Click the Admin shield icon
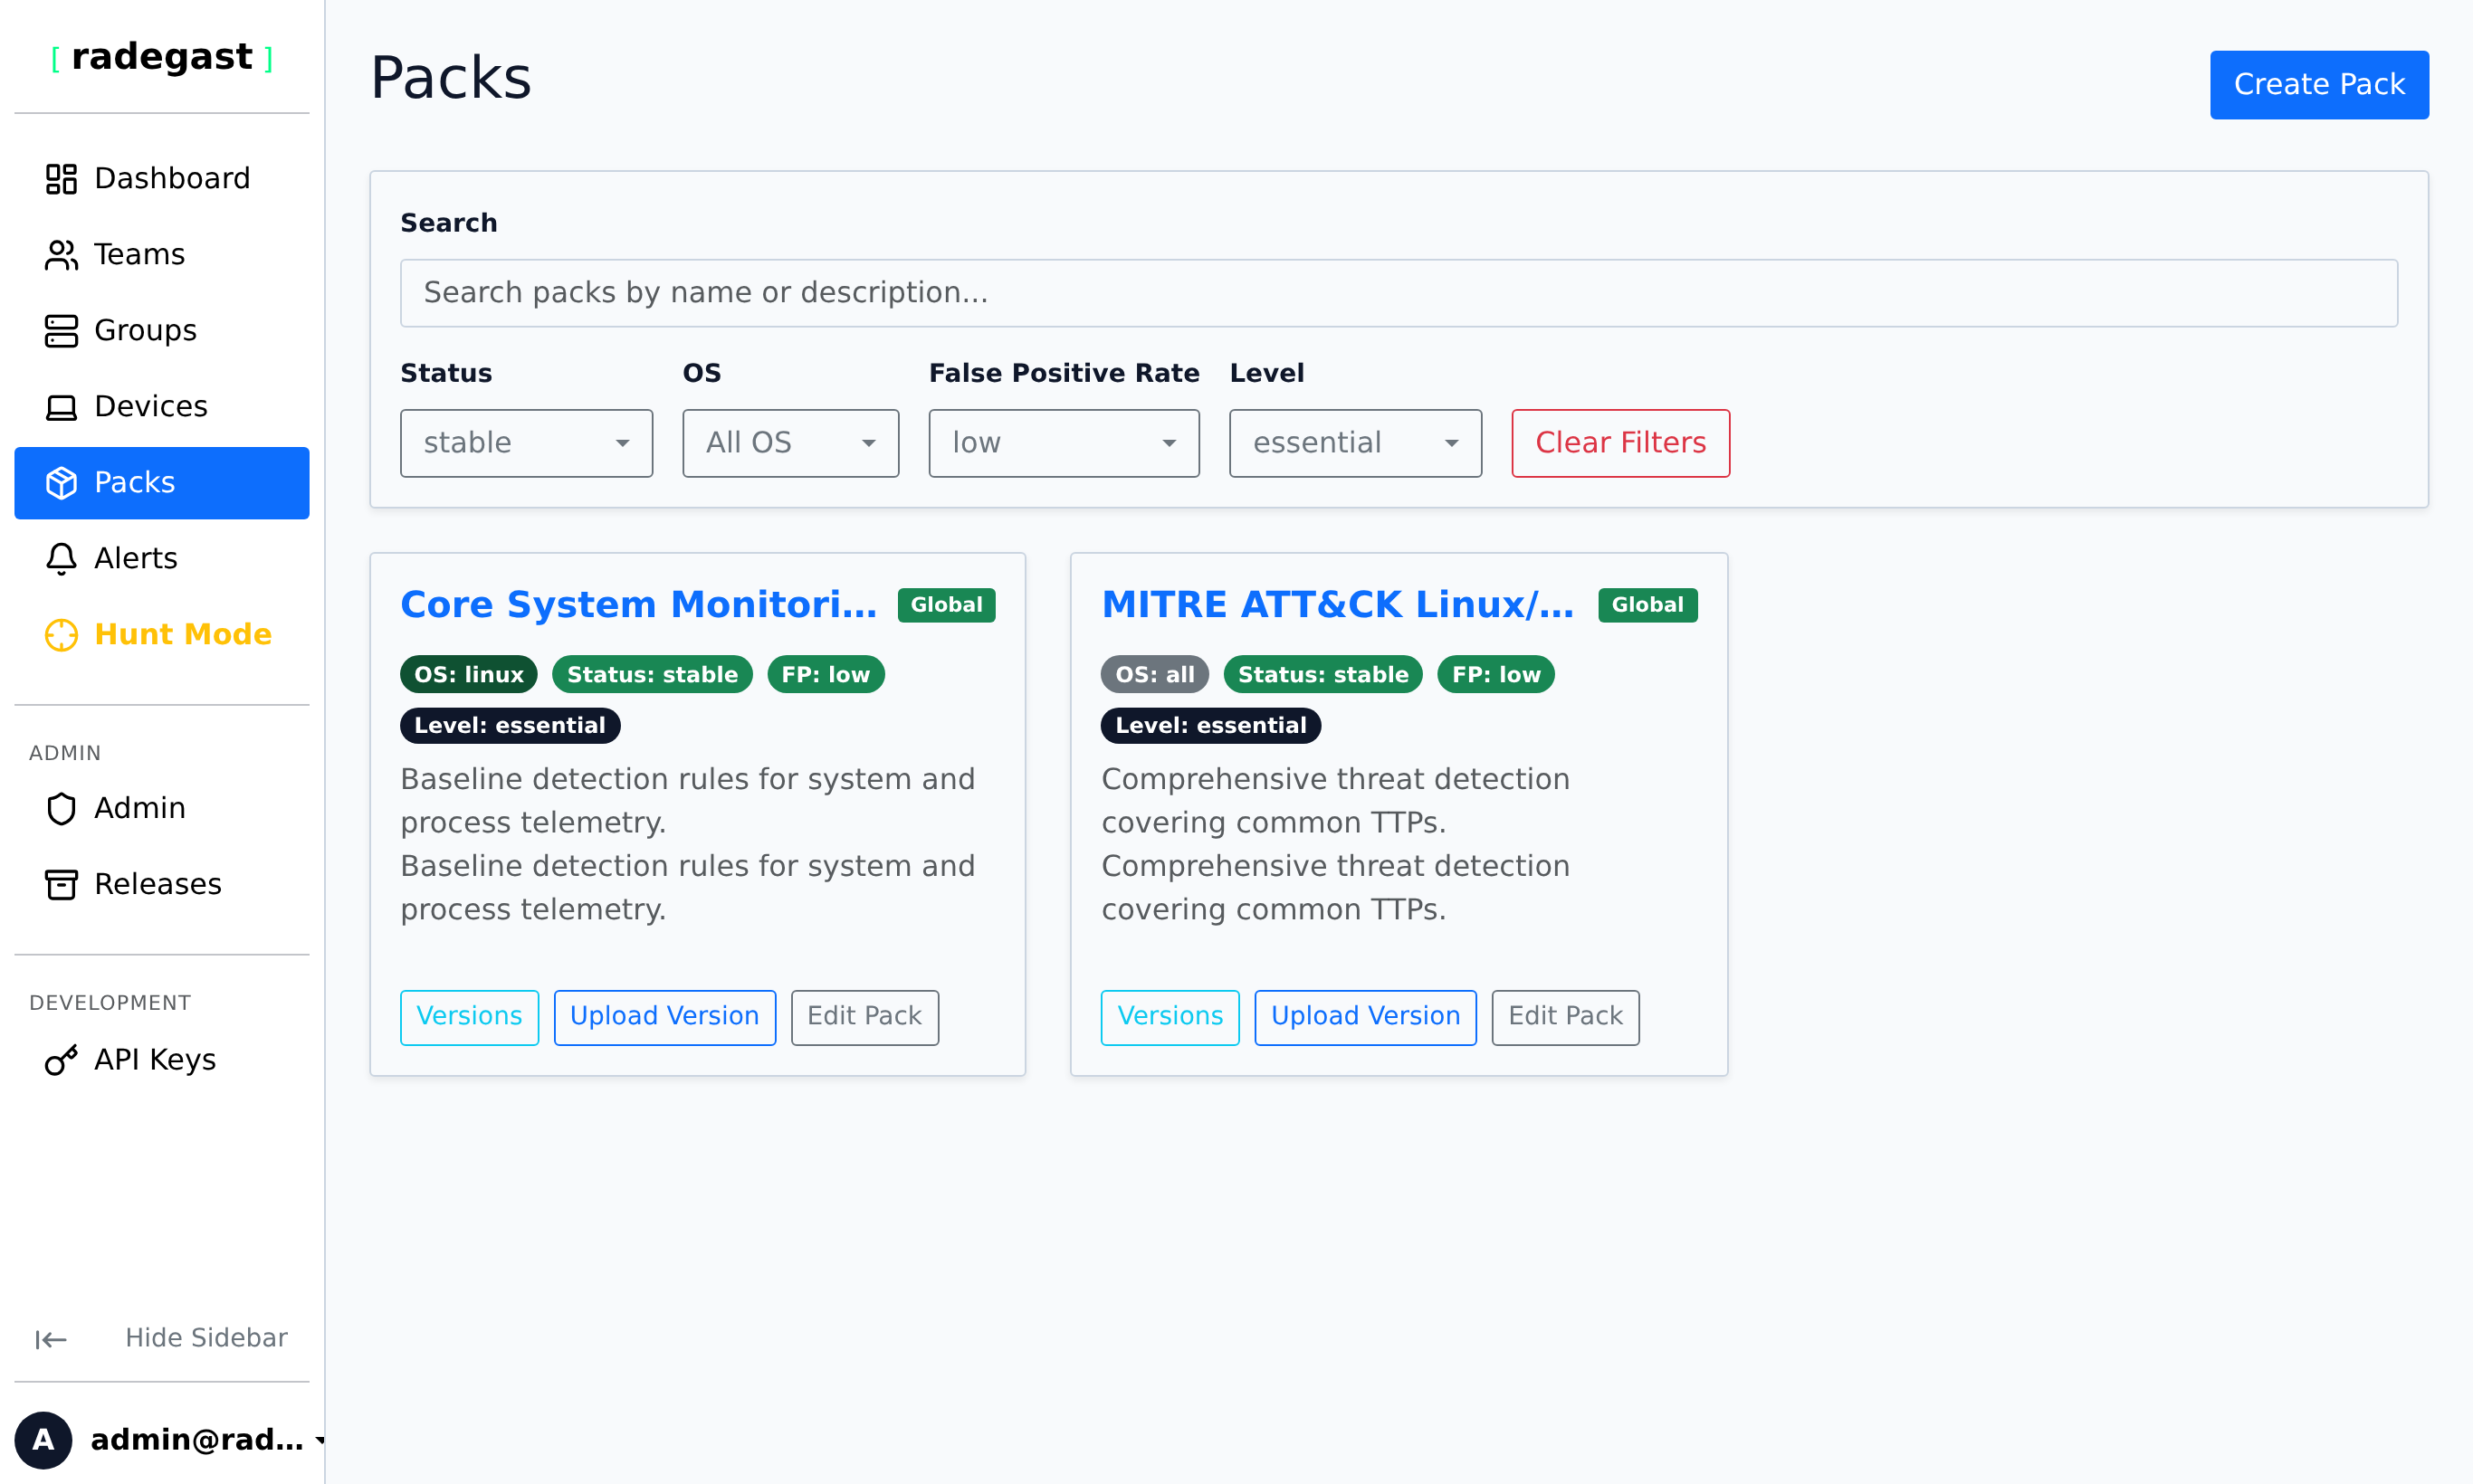The image size is (2473, 1484). click(x=61, y=808)
